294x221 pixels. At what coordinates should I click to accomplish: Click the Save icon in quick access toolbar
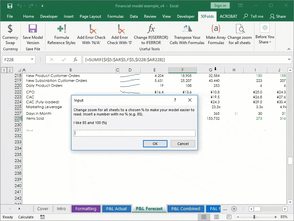click(10, 6)
